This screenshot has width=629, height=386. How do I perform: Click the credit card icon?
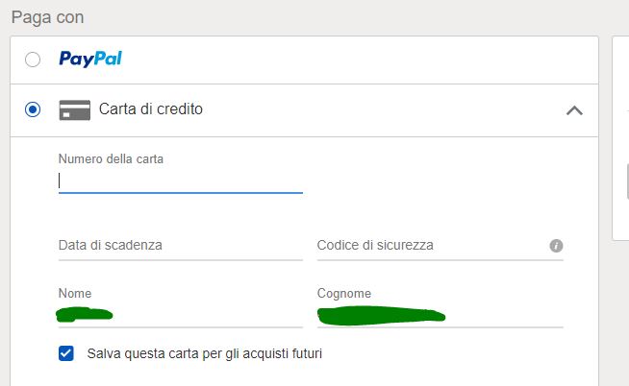click(x=74, y=109)
